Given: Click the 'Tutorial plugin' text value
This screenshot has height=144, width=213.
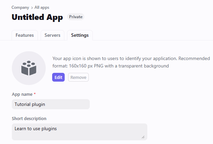Looking at the screenshot, I should coord(30,104).
